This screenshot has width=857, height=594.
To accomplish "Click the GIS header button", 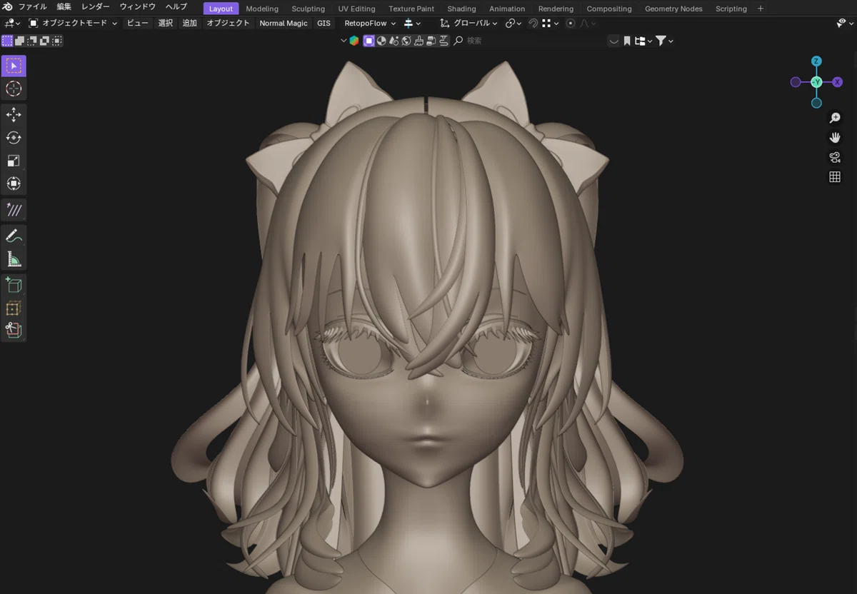I will coord(324,24).
